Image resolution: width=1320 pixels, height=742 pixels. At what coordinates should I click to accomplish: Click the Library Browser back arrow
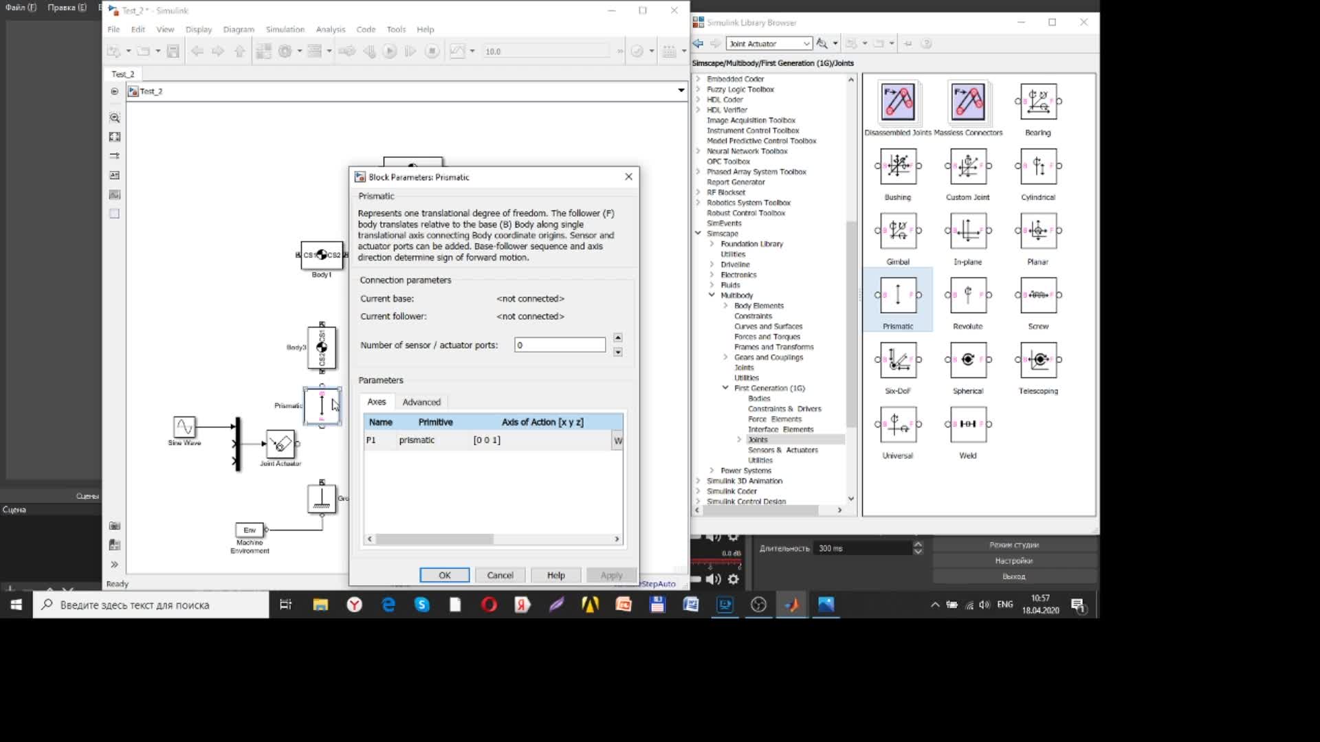tap(698, 43)
